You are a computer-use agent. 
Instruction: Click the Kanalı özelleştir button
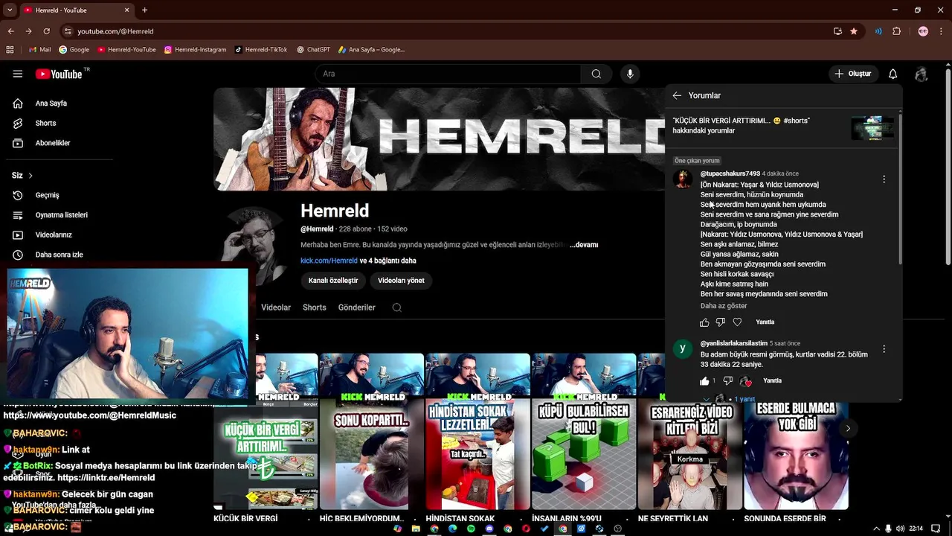point(333,281)
